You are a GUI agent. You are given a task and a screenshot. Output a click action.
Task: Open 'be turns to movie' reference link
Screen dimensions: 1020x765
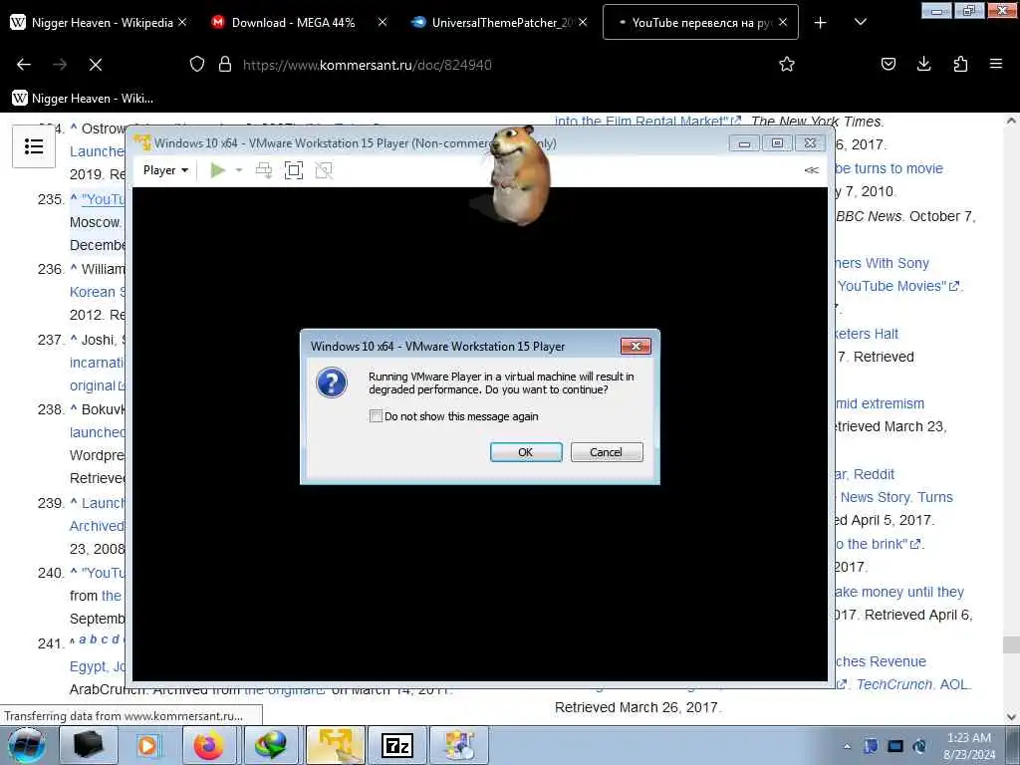coord(890,168)
